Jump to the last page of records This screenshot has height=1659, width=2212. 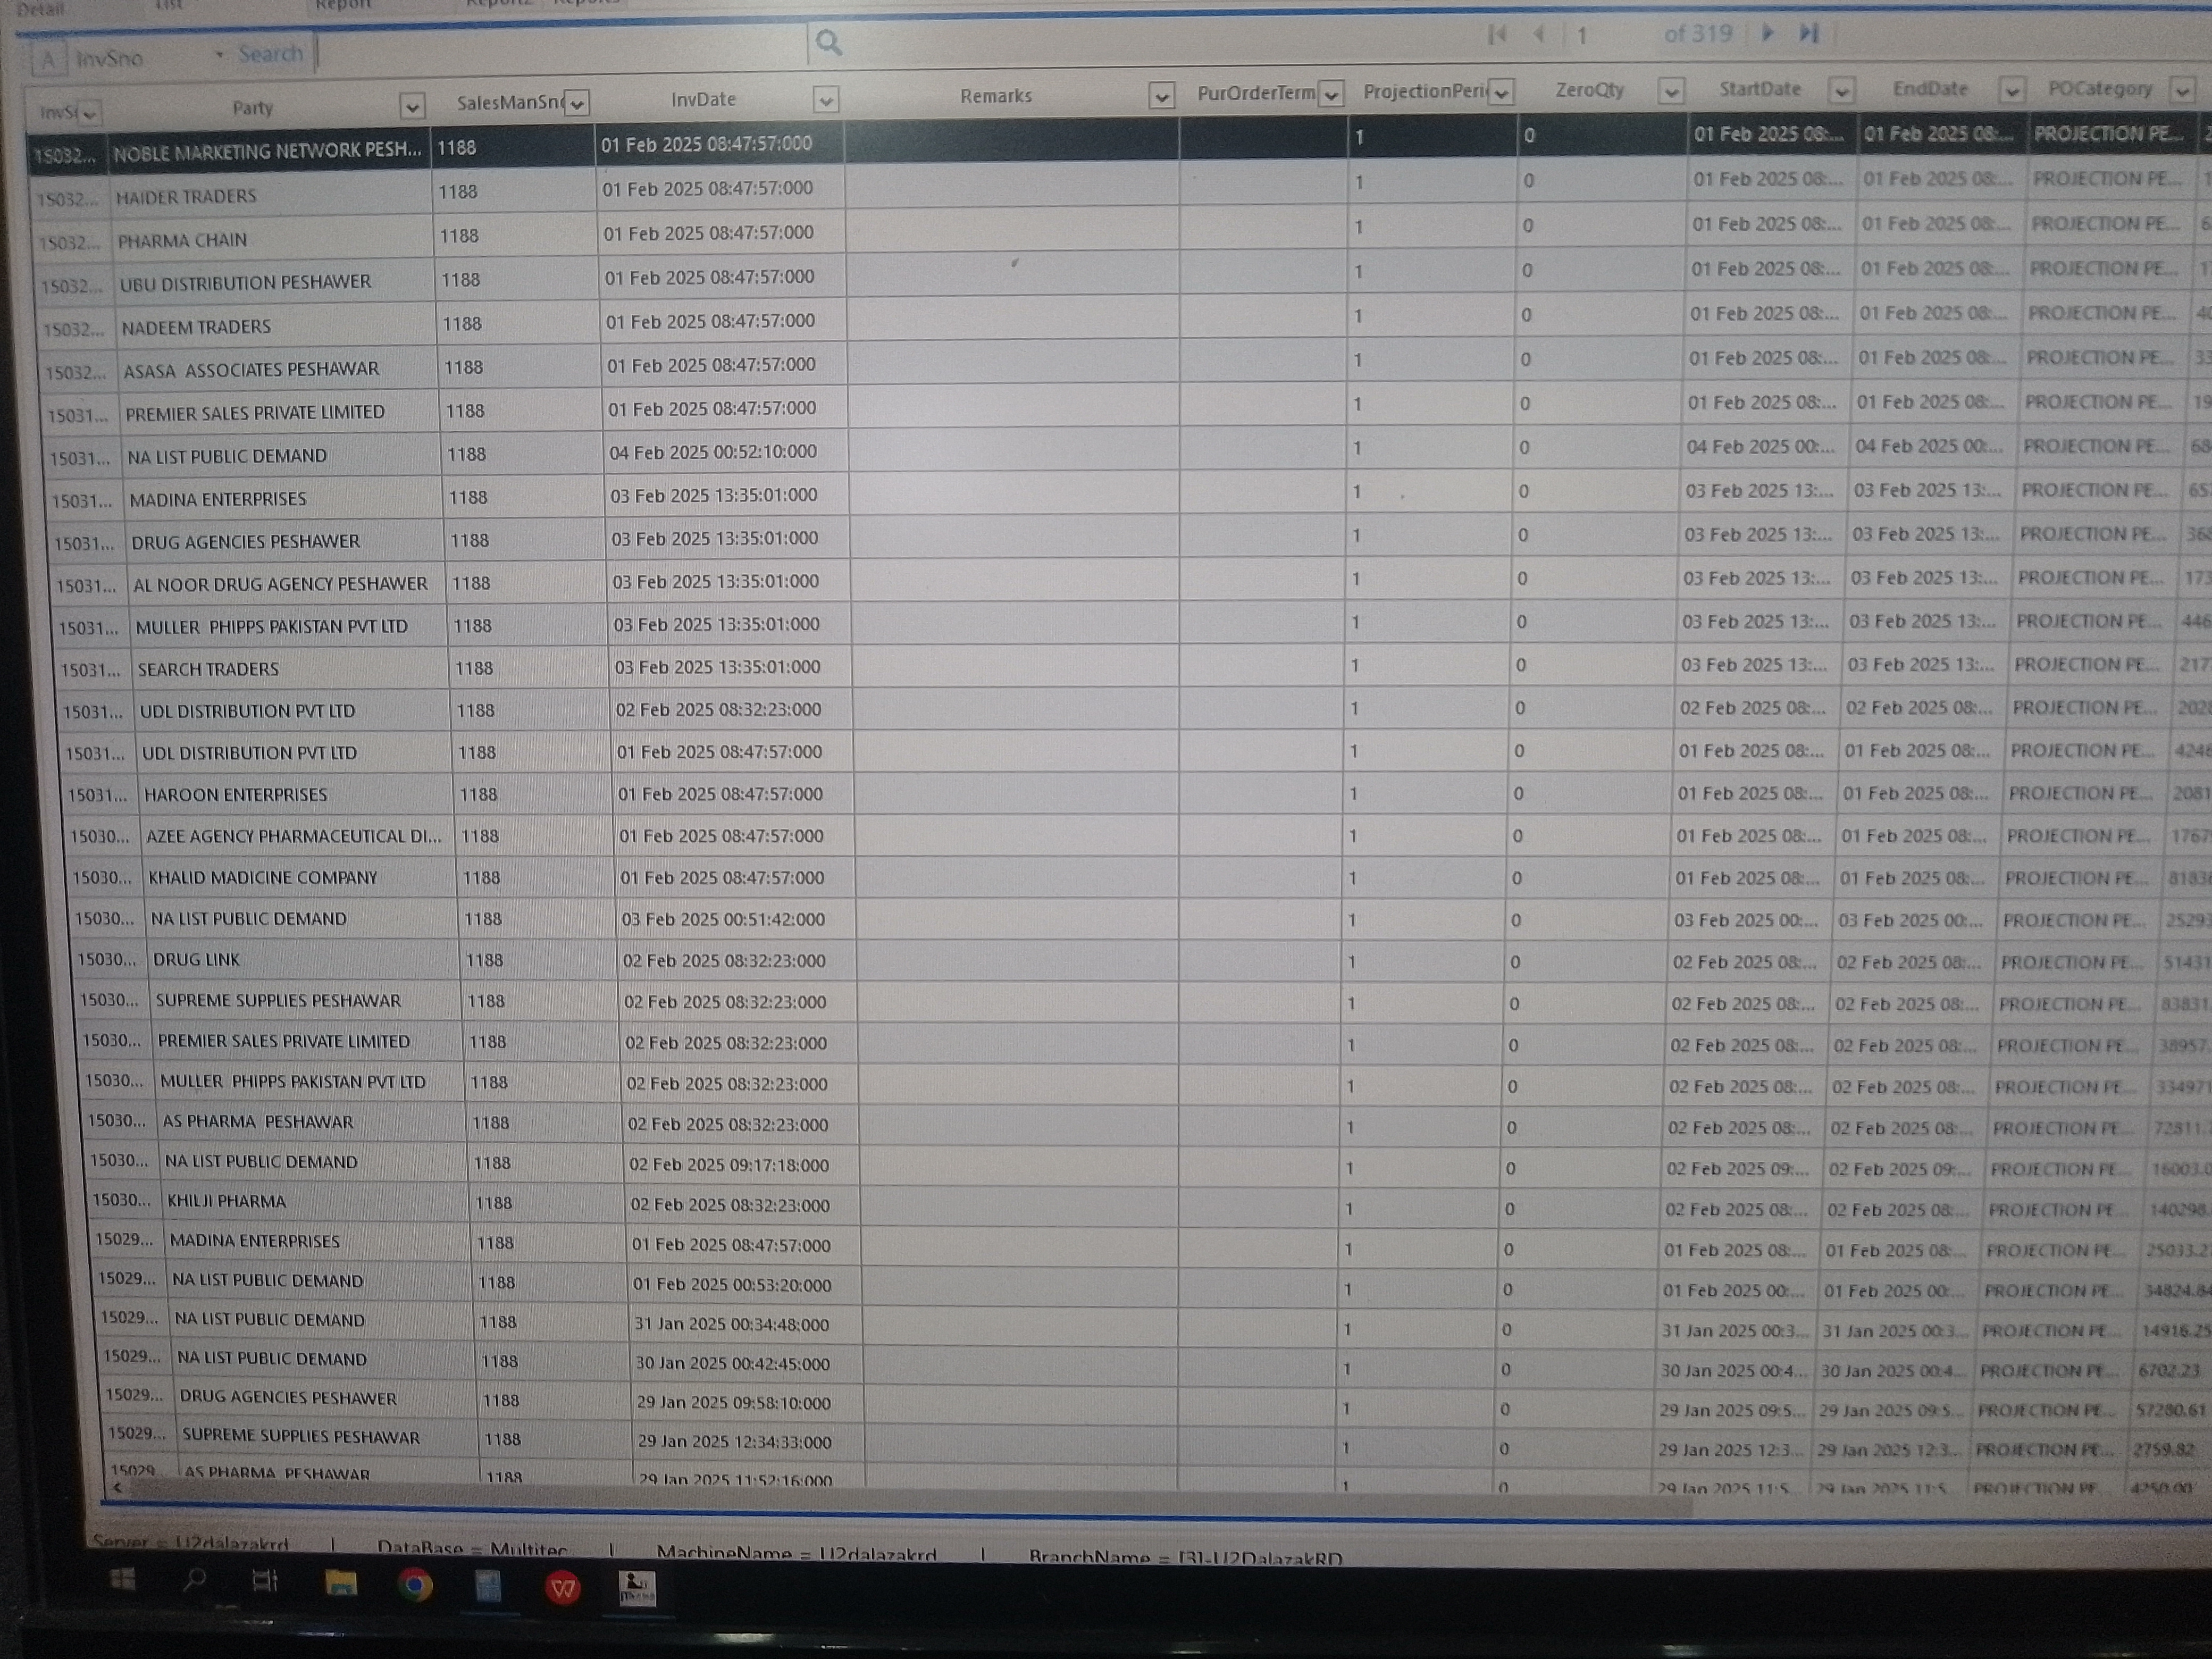click(1808, 33)
